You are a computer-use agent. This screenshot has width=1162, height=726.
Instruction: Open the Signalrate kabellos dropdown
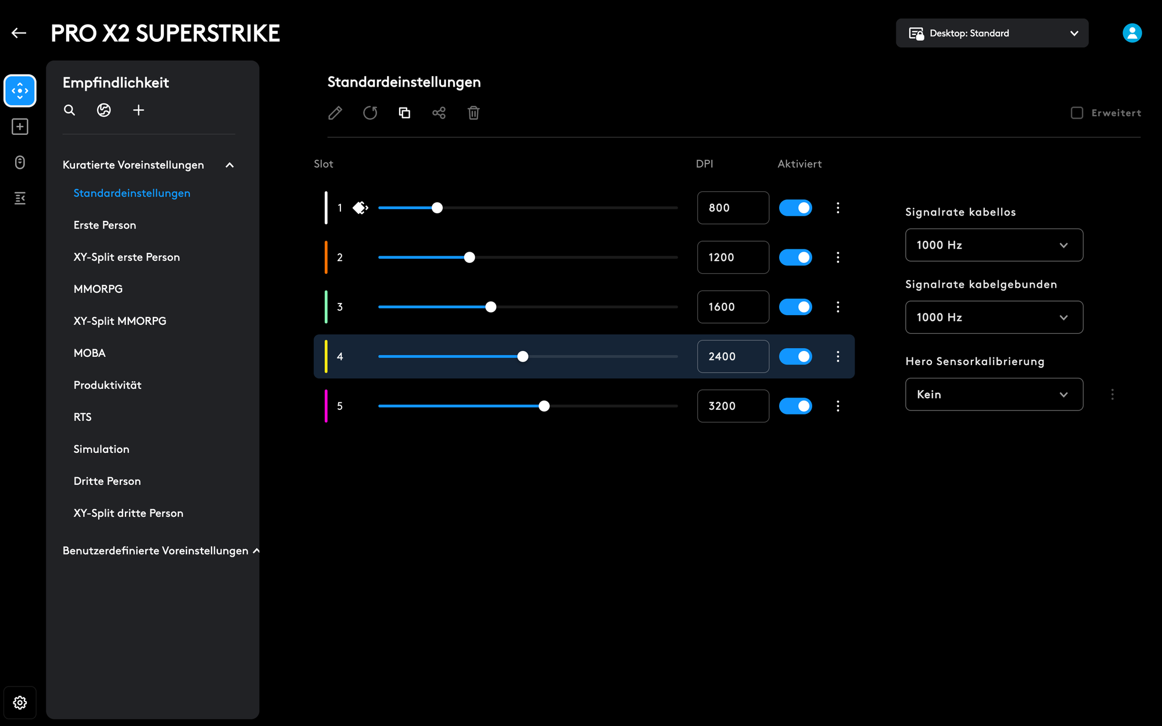coord(994,245)
